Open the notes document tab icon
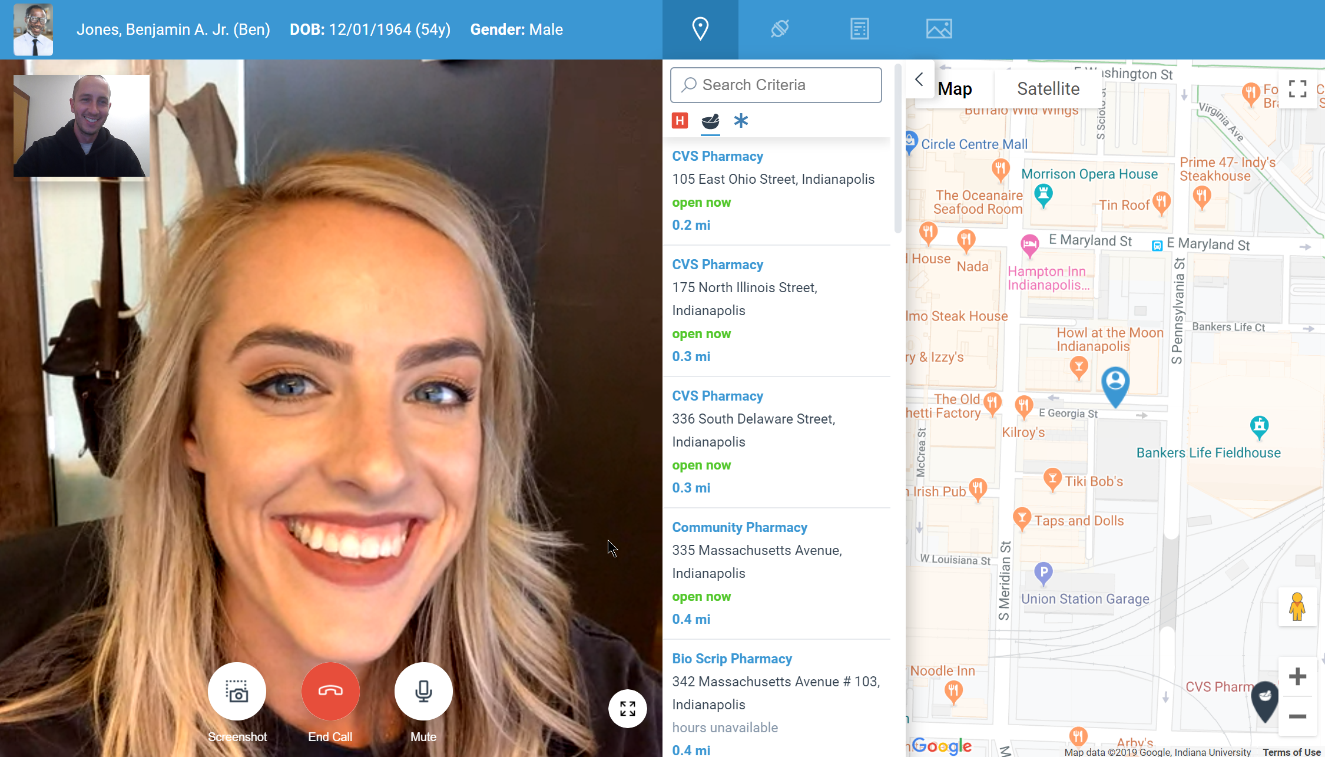Viewport: 1325px width, 757px height. pos(859,29)
